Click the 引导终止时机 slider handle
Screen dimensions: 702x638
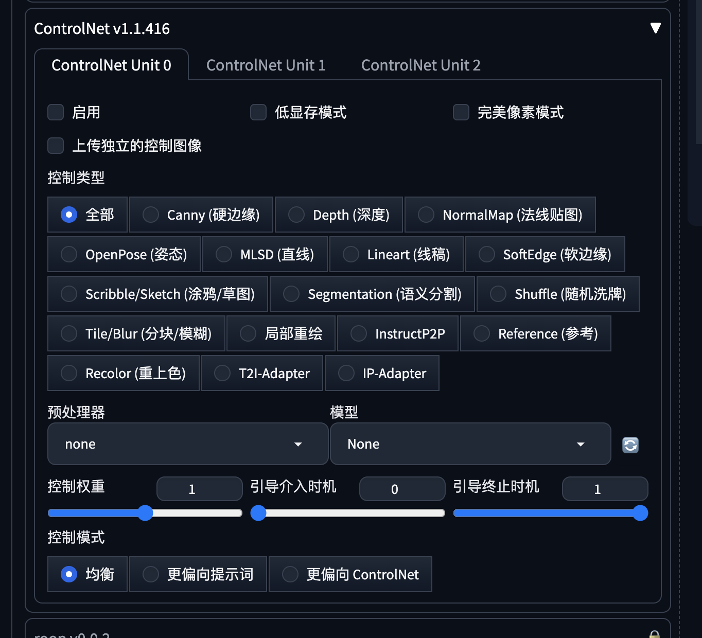click(x=640, y=513)
